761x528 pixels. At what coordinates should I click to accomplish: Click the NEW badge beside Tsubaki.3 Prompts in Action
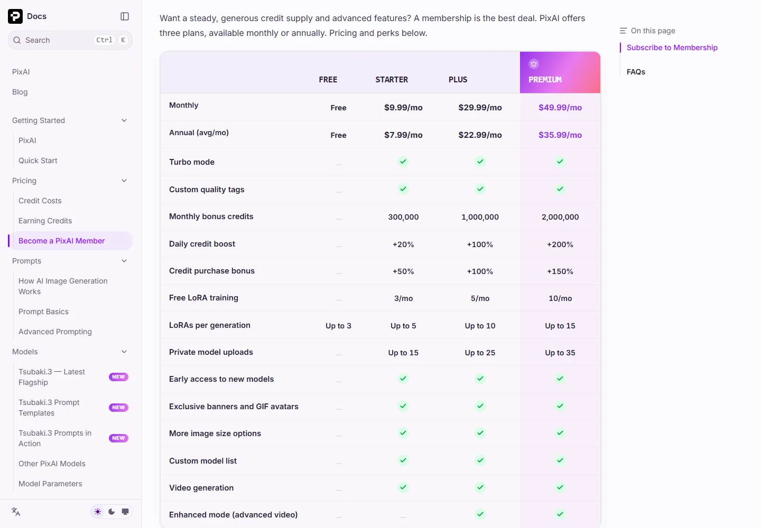(x=118, y=438)
